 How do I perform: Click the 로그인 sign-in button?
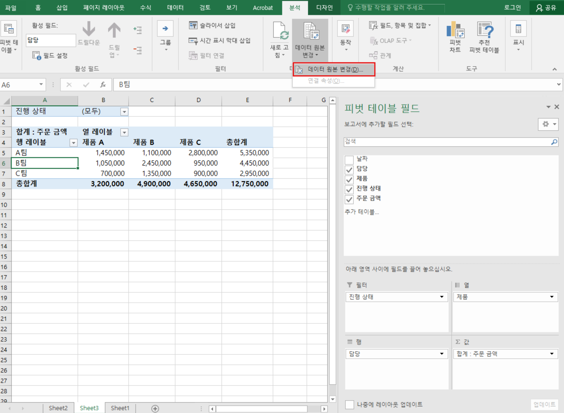[x=512, y=8]
